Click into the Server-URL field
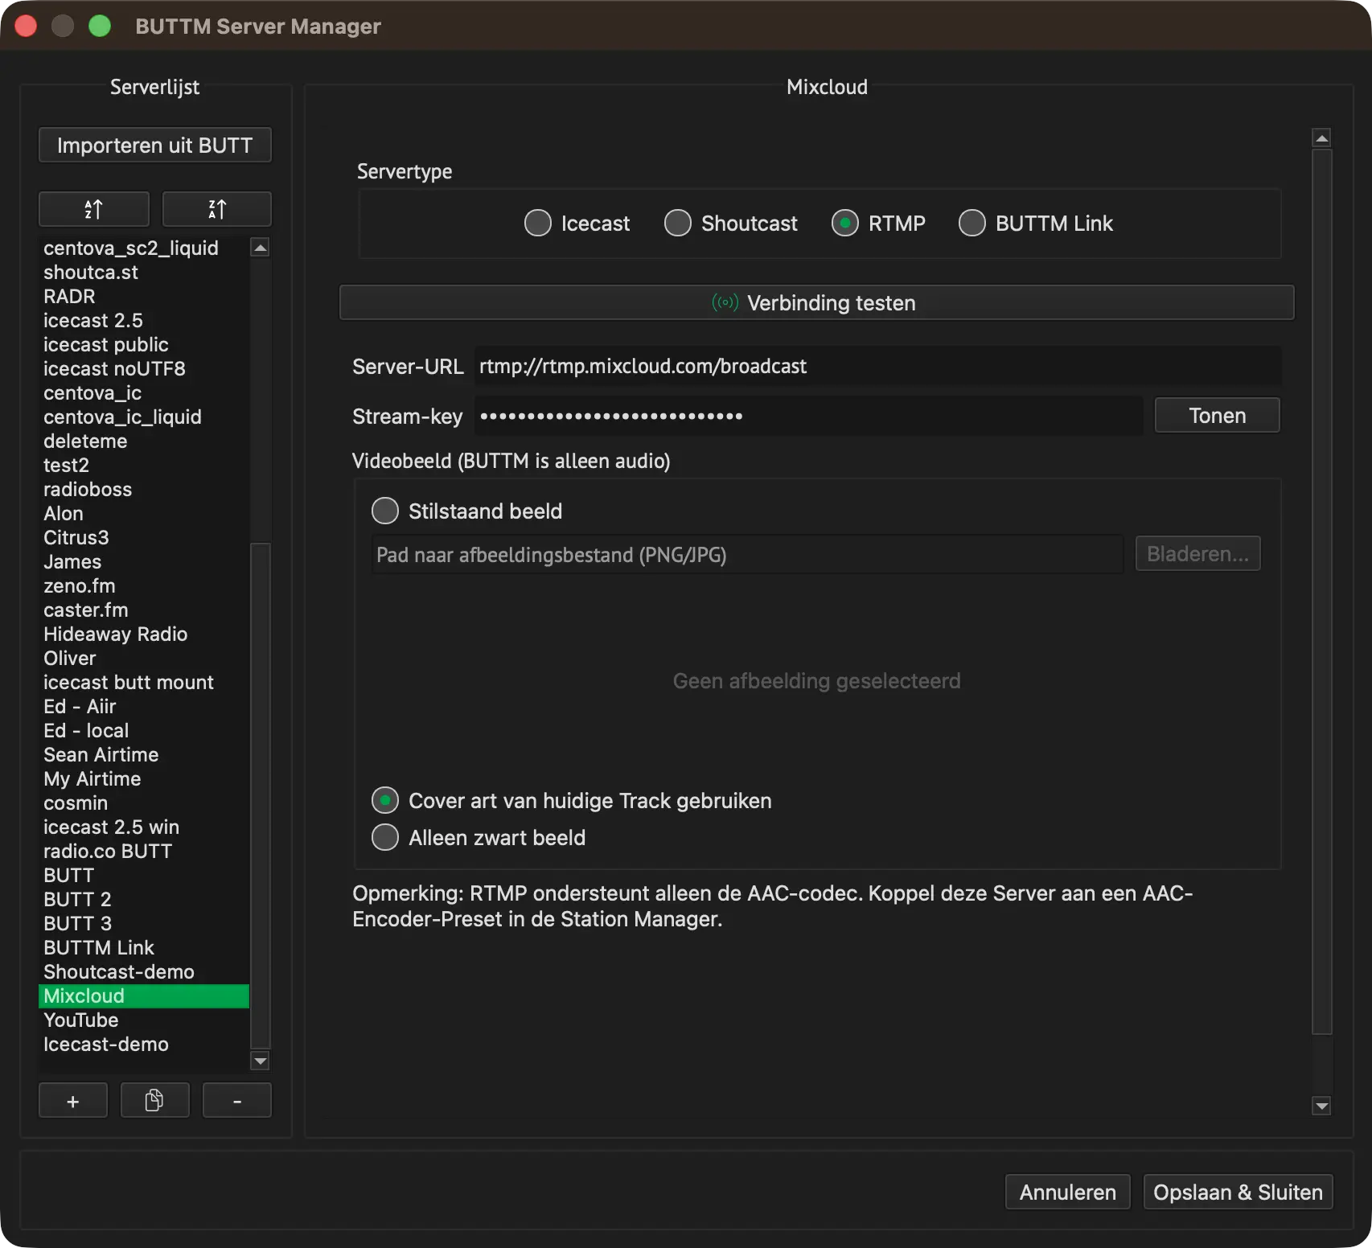 click(877, 367)
